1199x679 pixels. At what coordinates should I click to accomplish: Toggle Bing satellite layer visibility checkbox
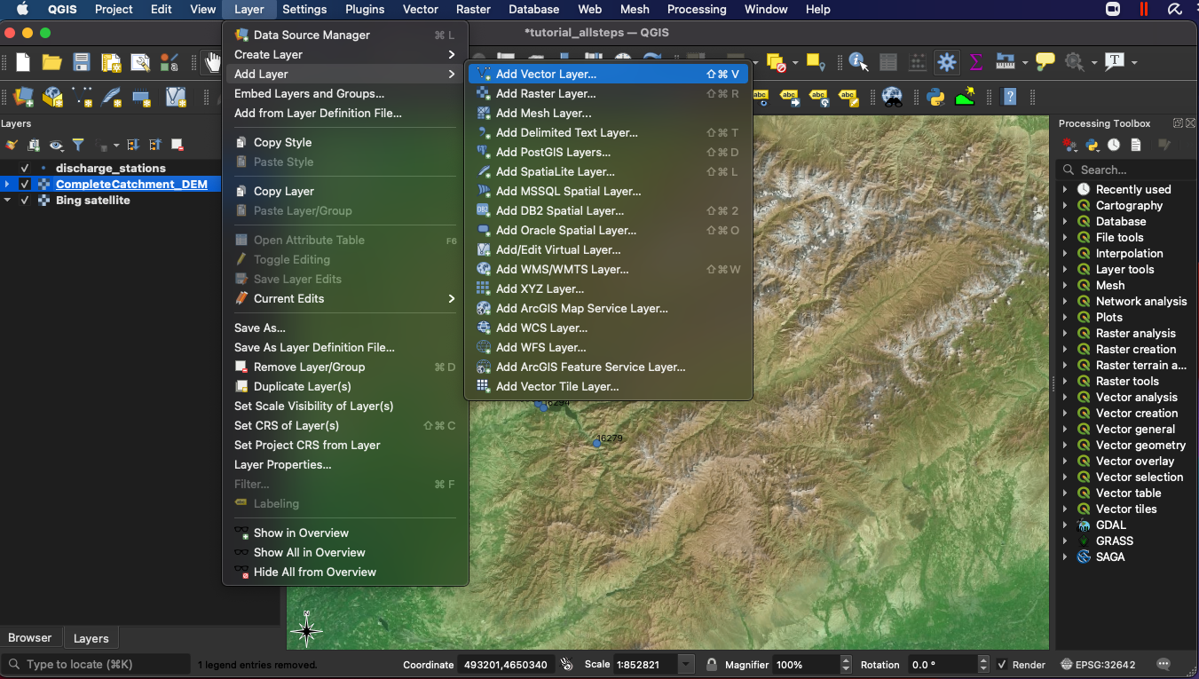(25, 201)
